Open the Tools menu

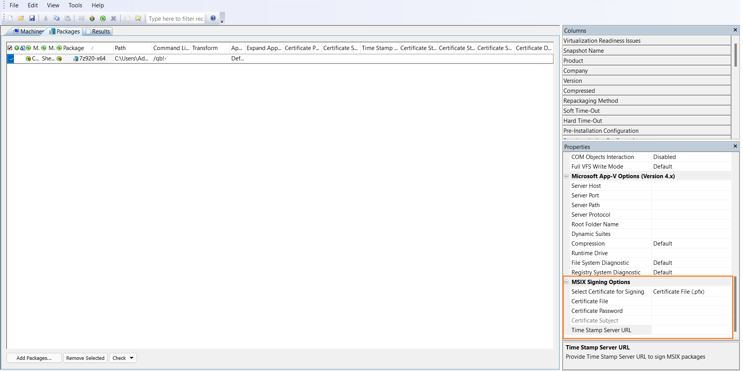75,5
